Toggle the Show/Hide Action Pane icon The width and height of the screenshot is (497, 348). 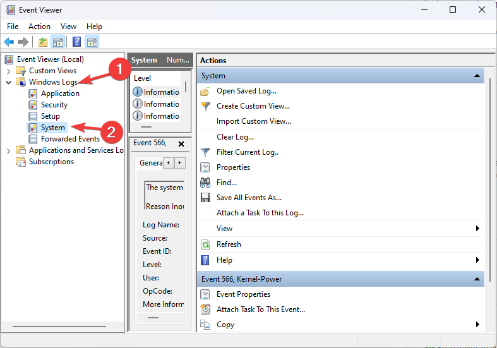click(x=92, y=42)
